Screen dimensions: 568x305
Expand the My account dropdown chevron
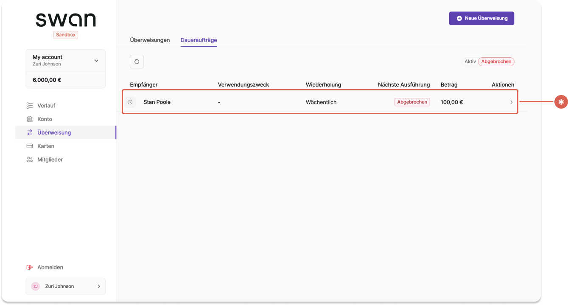tap(96, 61)
